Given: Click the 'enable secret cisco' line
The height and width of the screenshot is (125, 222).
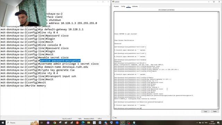Looking at the screenshot, I should [54, 58].
